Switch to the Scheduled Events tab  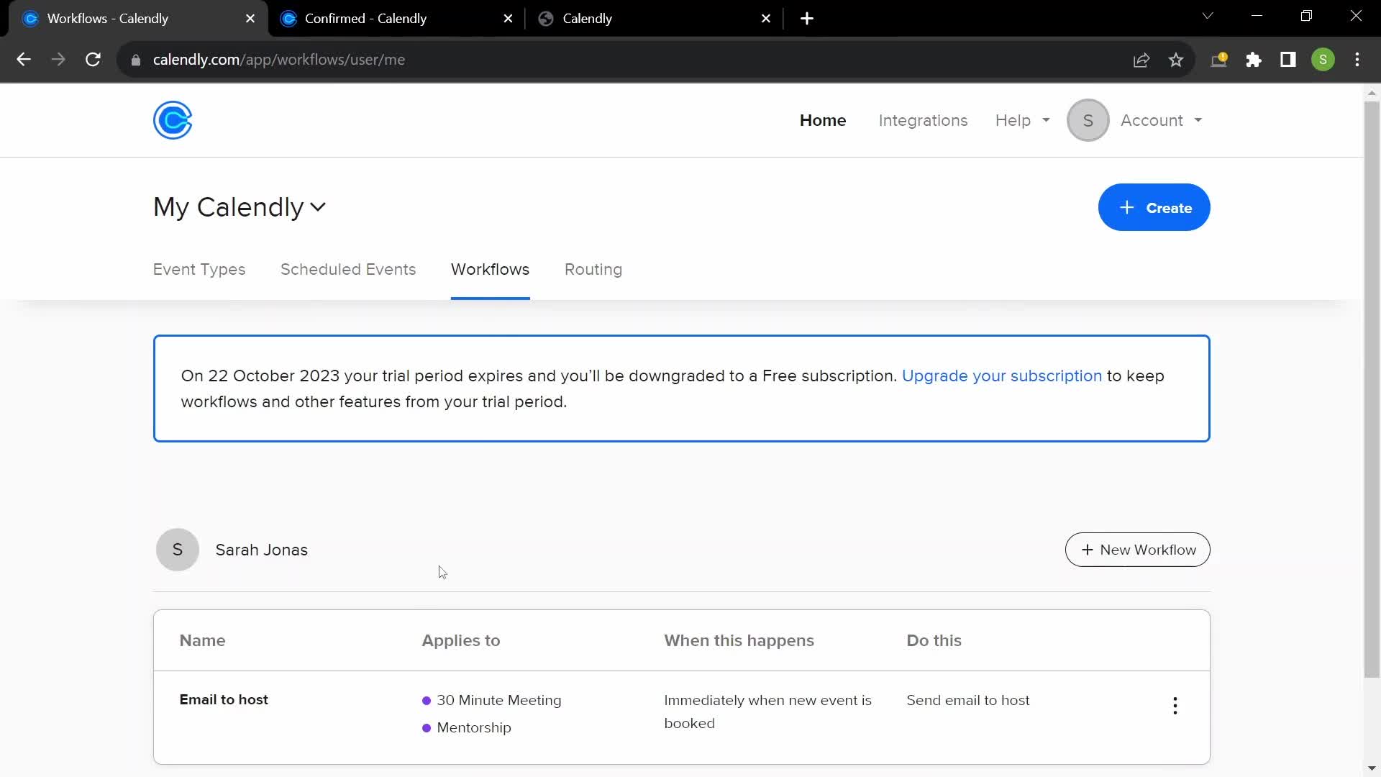(x=347, y=268)
